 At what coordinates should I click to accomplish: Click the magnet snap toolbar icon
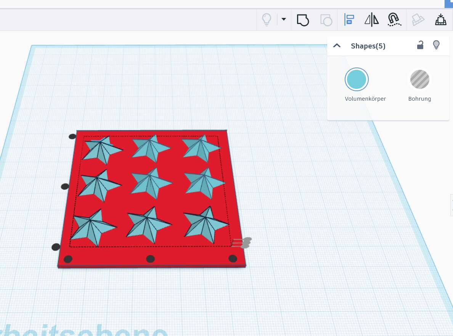click(x=394, y=19)
